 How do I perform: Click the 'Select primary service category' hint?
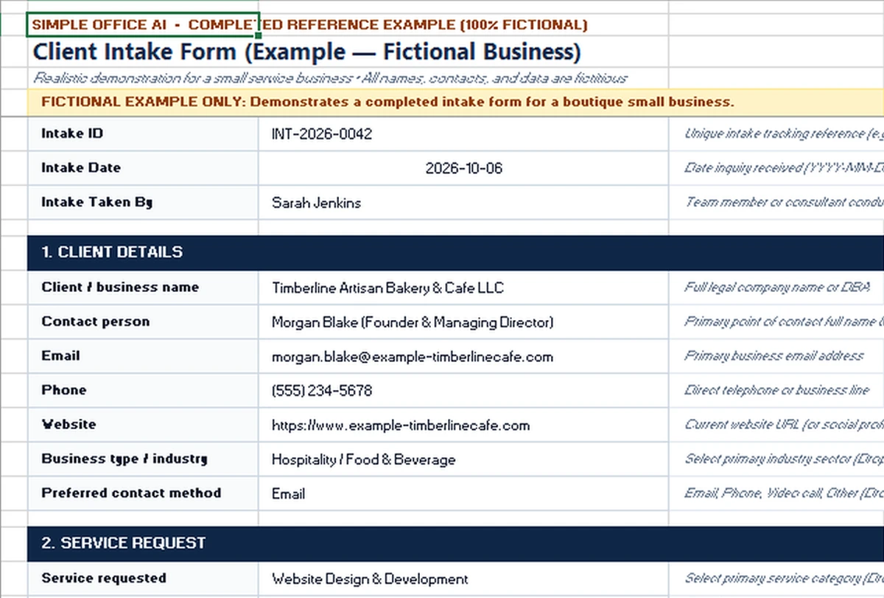pyautogui.click(x=784, y=578)
